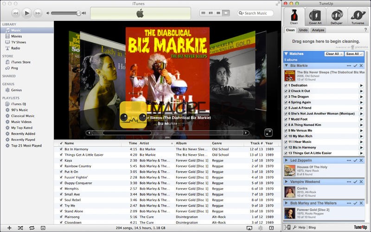This screenshot has width=371, height=232.
Task: Open more options for Led Zeppelin match
Action: 349,161
